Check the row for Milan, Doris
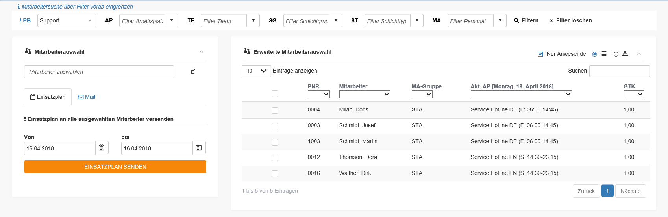Viewport: 668px width, 217px height. [275, 110]
